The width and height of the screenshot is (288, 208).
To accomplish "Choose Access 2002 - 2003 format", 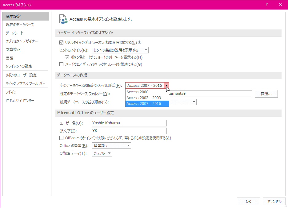I will pos(147,98).
